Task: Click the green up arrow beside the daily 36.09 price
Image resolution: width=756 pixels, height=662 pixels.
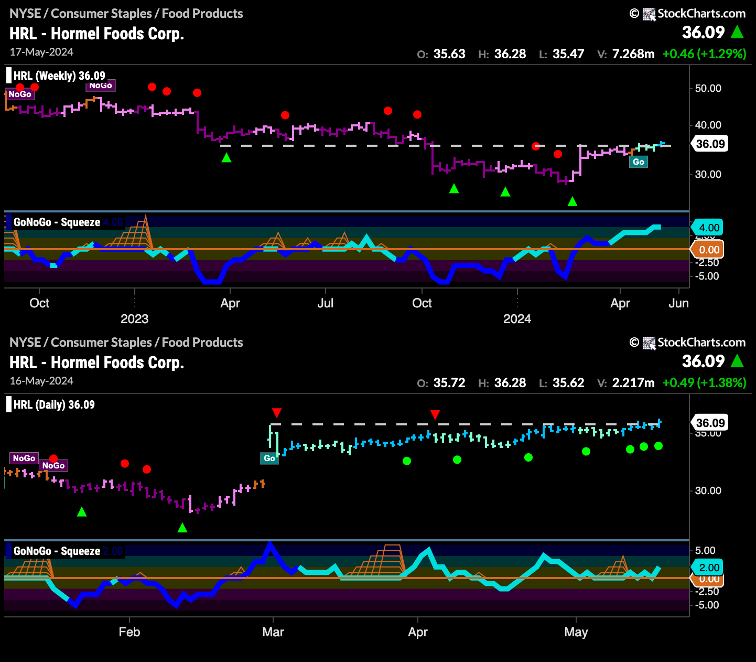Action: pyautogui.click(x=737, y=361)
